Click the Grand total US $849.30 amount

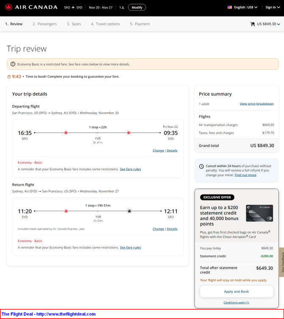pyautogui.click(x=262, y=146)
